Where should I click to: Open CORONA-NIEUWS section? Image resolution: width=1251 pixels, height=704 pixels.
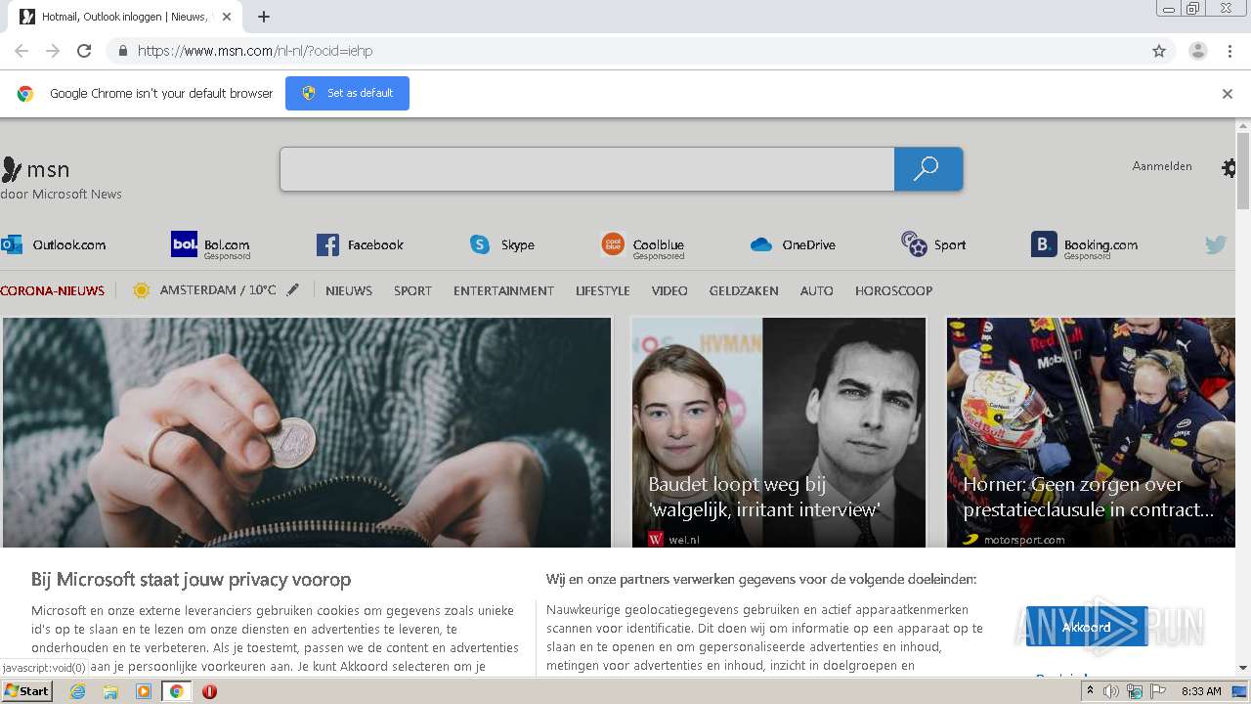(53, 290)
